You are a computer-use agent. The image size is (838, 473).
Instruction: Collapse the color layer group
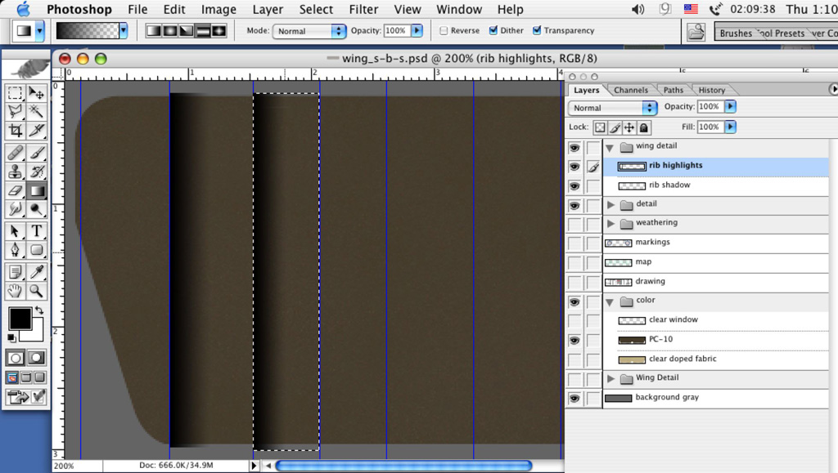[610, 301]
